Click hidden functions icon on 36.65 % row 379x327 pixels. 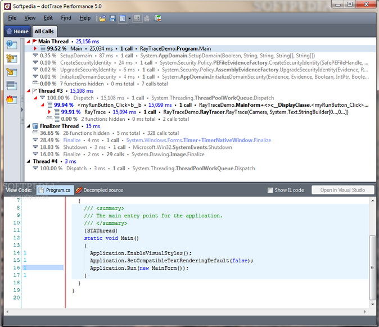35,132
